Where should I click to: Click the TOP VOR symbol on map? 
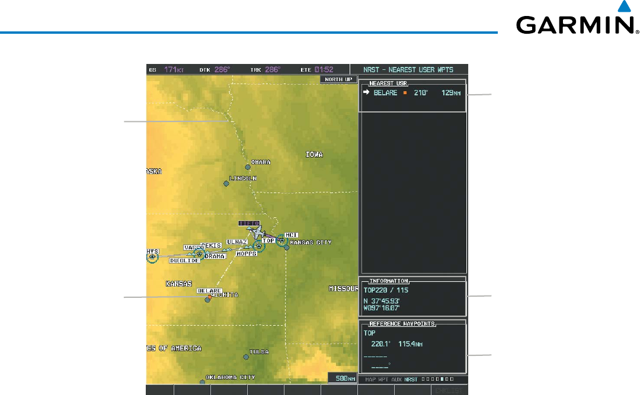[258, 246]
